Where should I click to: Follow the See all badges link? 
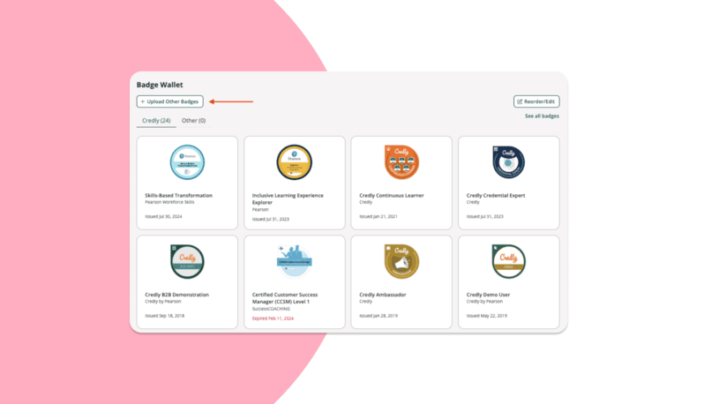(x=542, y=116)
